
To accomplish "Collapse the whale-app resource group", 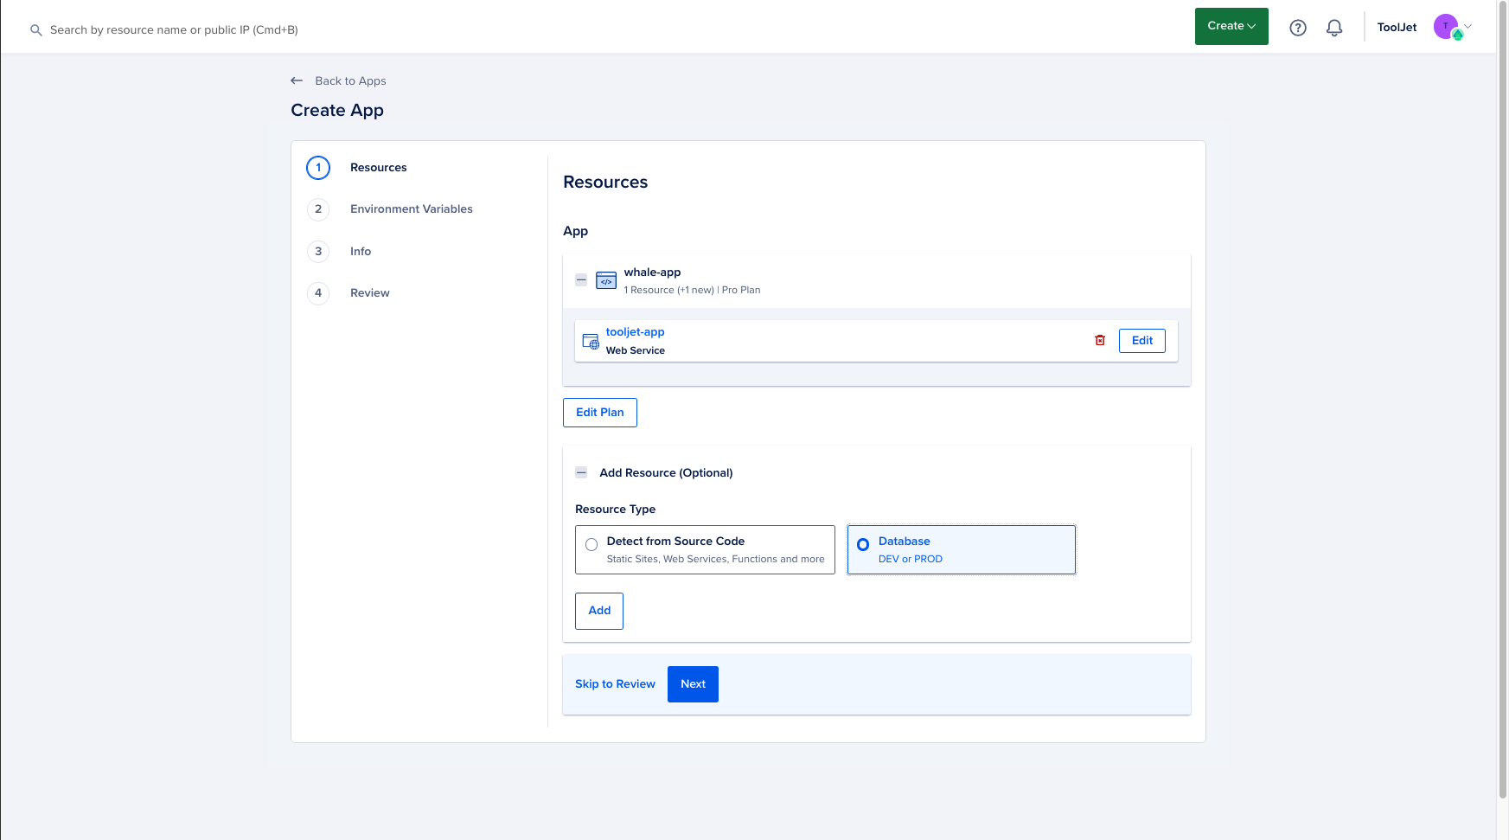I will click(x=581, y=280).
